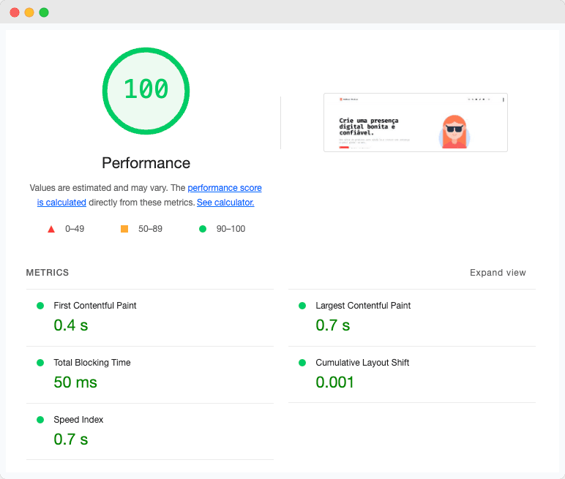This screenshot has height=479, width=565.
Task: Click the 100 performance score gauge
Action: coord(146,90)
